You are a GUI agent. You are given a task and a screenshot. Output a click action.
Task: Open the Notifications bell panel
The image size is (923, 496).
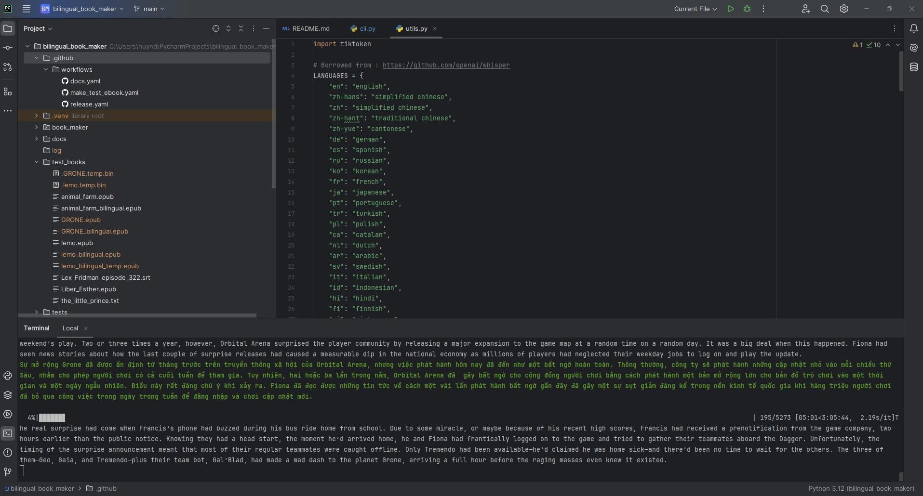tap(913, 28)
